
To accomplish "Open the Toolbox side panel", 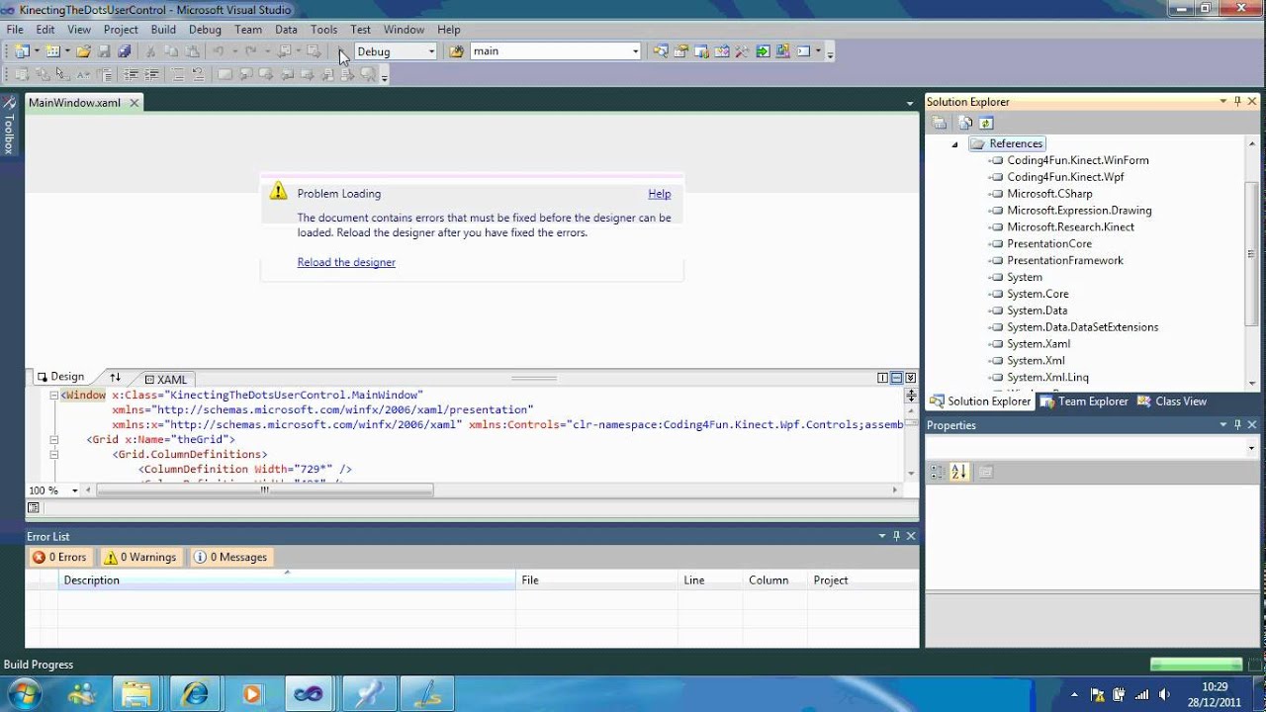I will (x=9, y=126).
